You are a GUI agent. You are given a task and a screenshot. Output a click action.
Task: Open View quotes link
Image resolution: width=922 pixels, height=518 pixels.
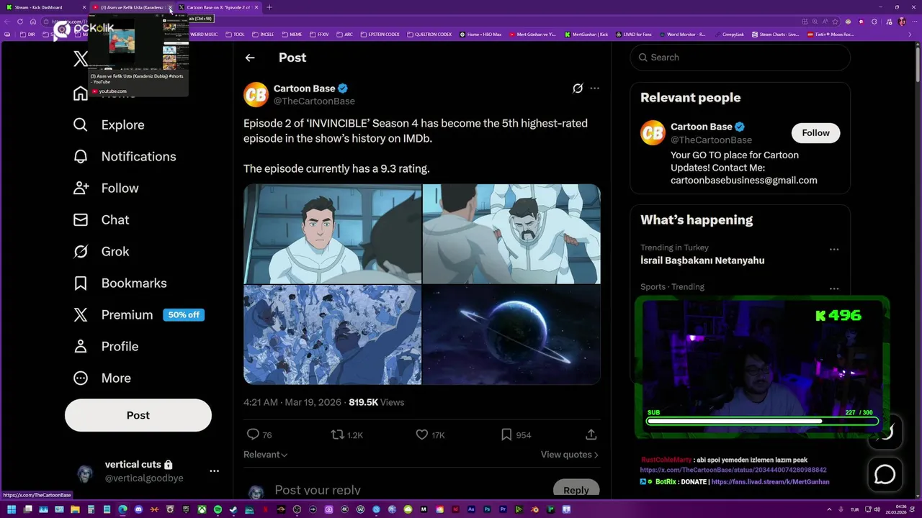[x=570, y=455]
